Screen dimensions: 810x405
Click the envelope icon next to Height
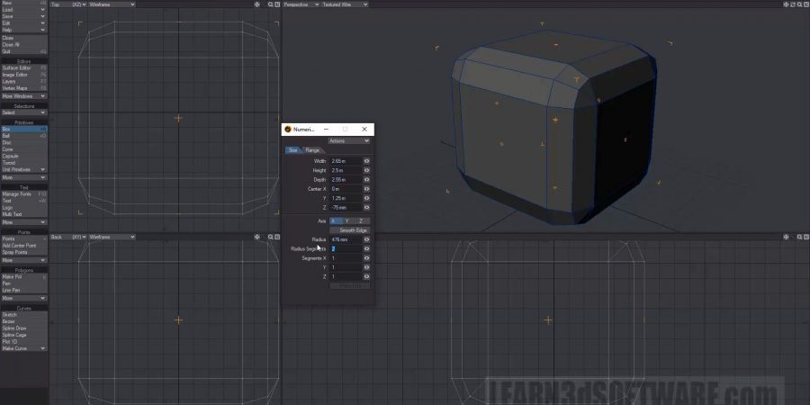tap(366, 170)
